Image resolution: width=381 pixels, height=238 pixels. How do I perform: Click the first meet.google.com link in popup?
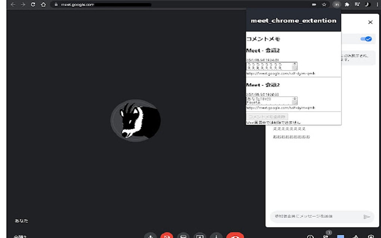tap(281, 73)
